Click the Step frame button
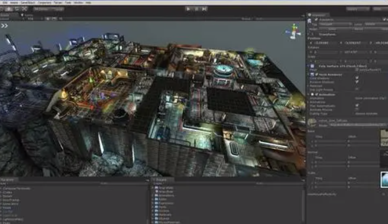 click(x=204, y=9)
